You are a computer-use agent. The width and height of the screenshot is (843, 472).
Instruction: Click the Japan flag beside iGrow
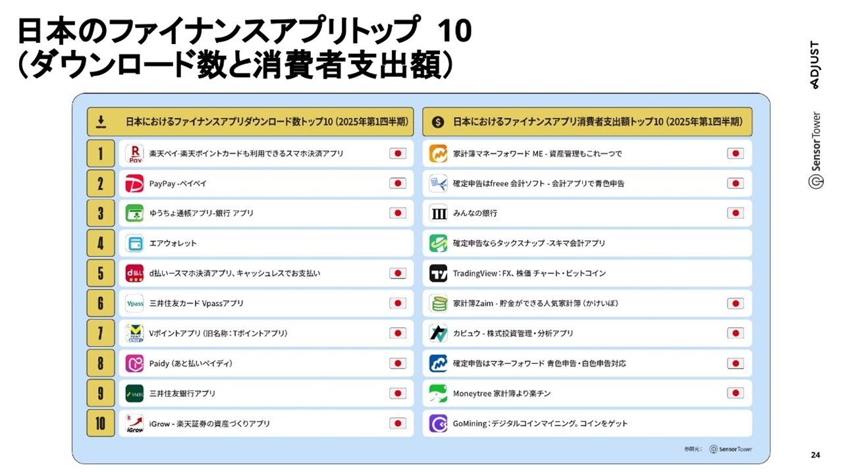397,423
